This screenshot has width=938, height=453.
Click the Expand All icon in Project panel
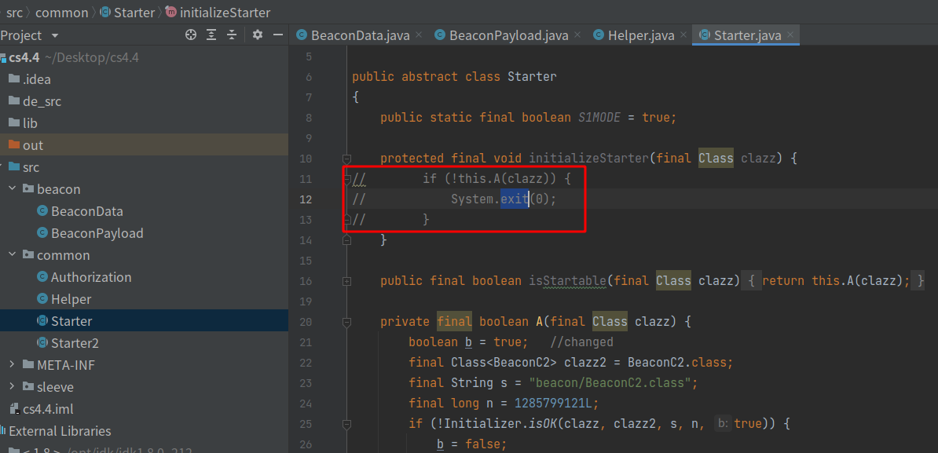pos(211,35)
